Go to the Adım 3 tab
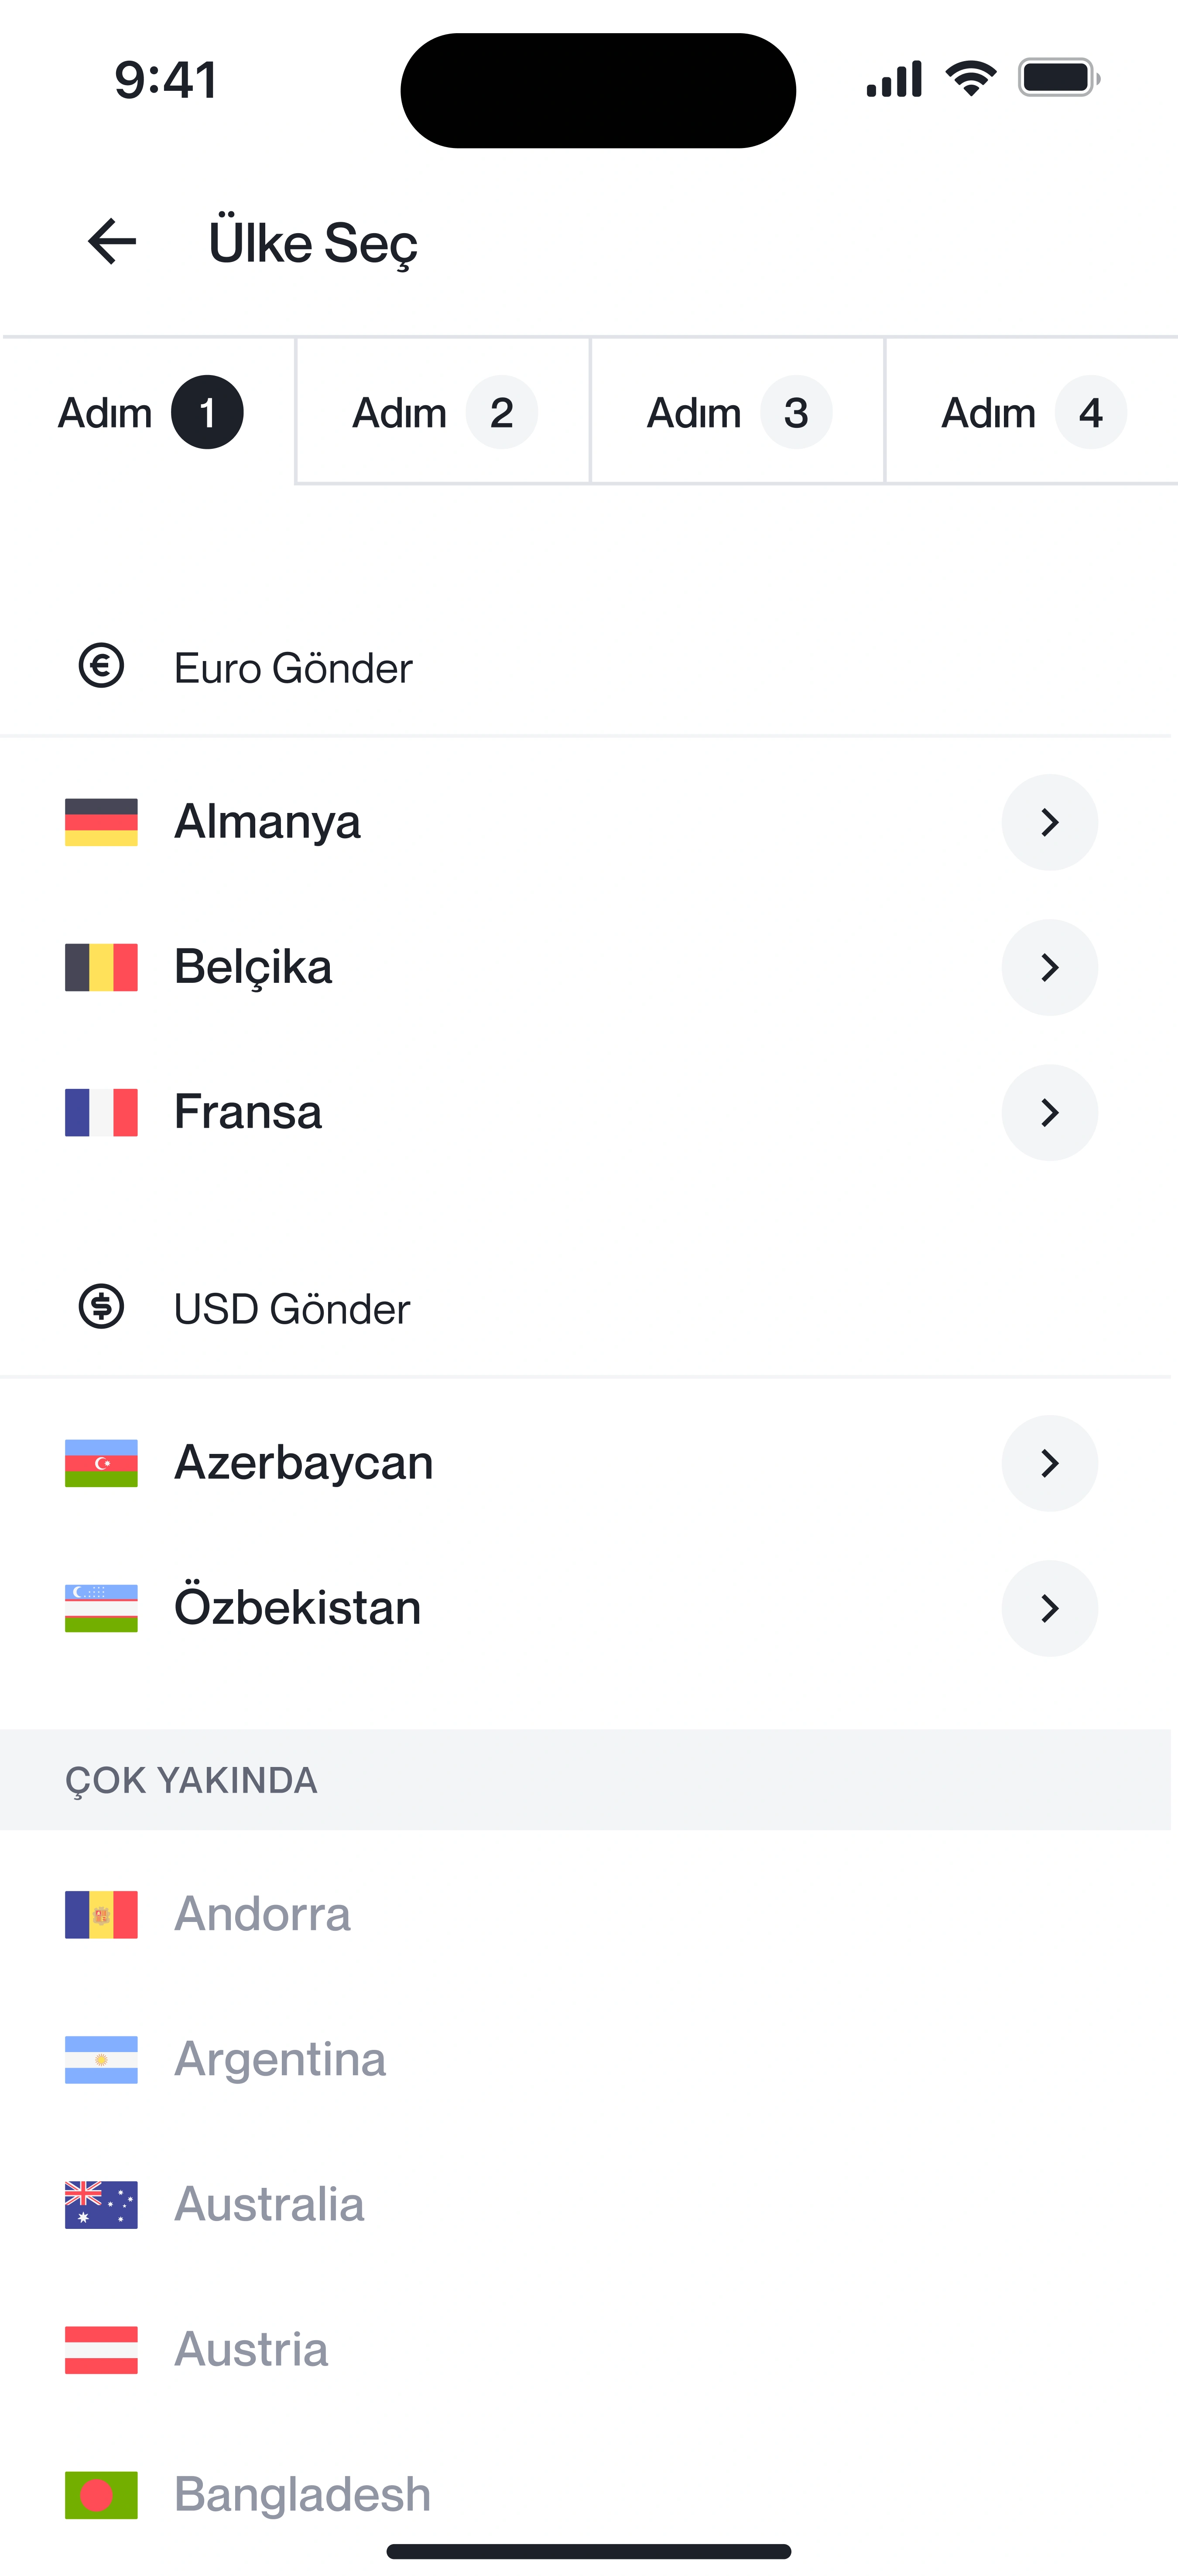This screenshot has height=2576, width=1178. pyautogui.click(x=737, y=412)
